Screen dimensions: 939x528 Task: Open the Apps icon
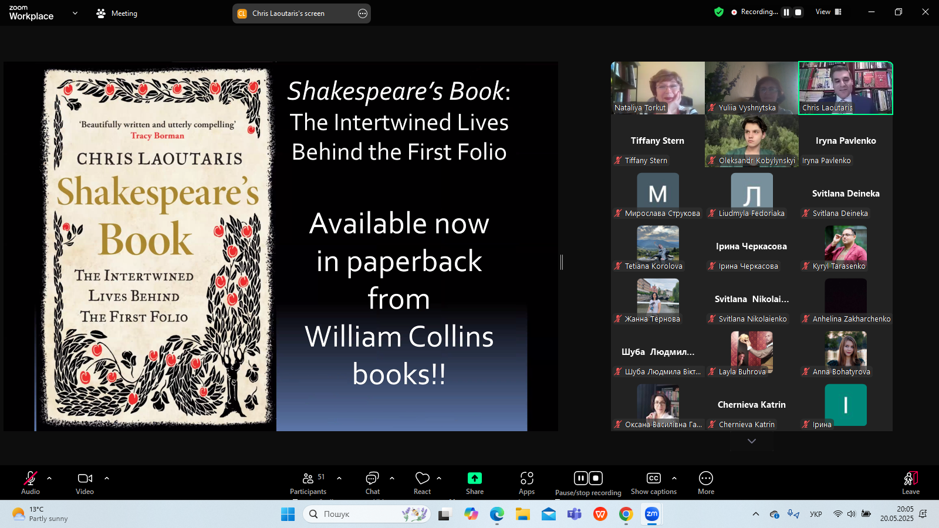[526, 483]
